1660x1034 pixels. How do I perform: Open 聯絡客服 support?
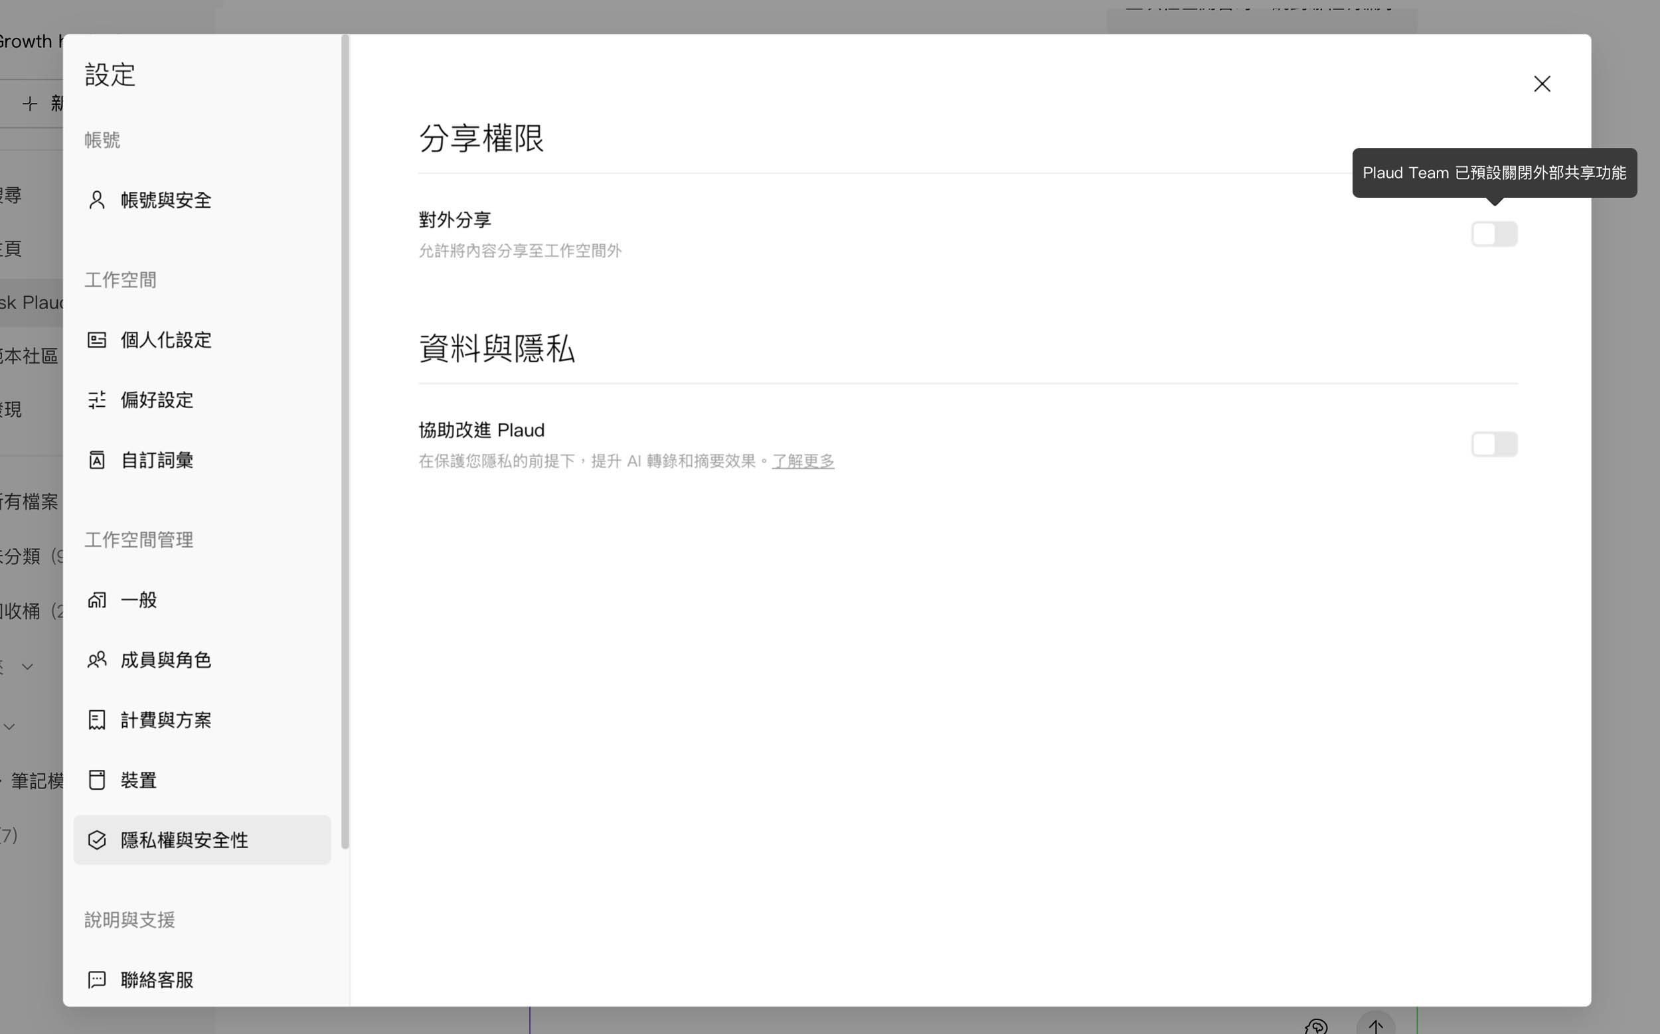[x=202, y=980]
